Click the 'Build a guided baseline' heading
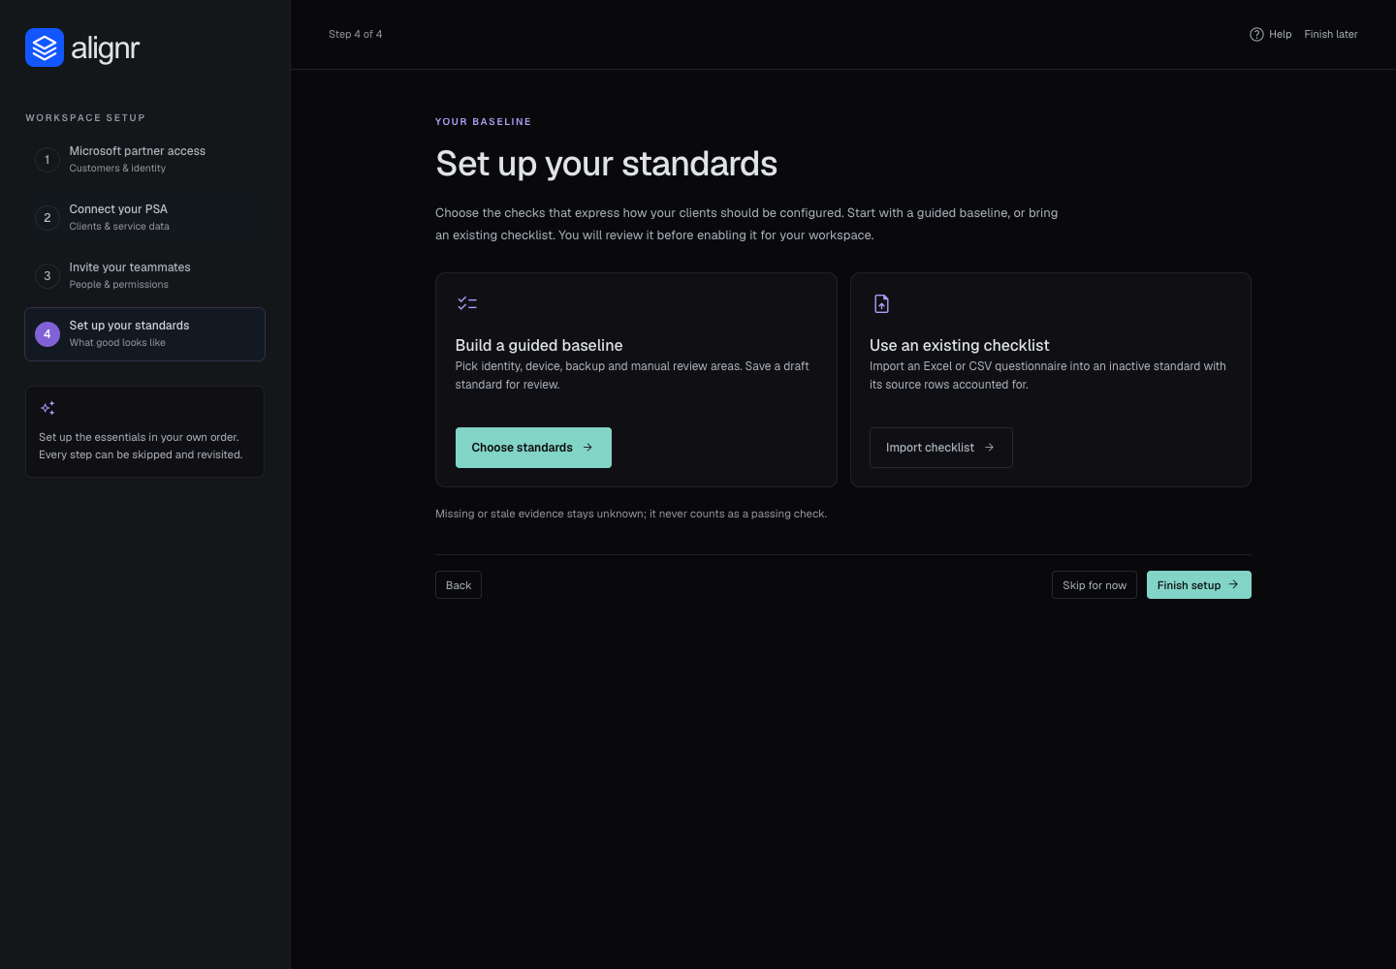 pyautogui.click(x=539, y=345)
